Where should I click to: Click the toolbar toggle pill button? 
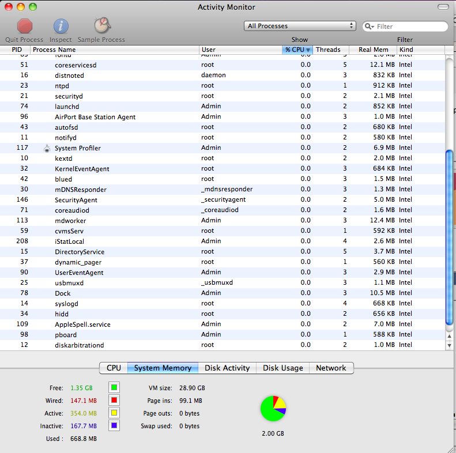[x=443, y=7]
